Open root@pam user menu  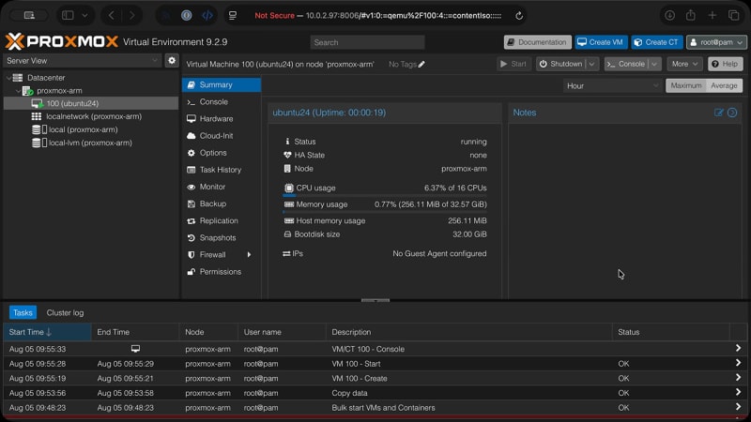[x=716, y=42]
